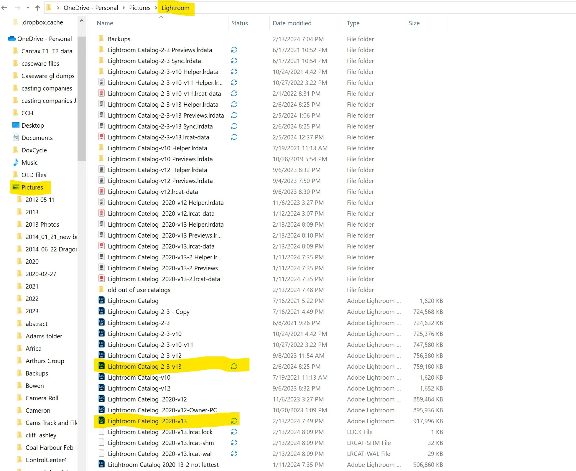Sort files by Size column
The height and width of the screenshot is (471, 576).
[x=414, y=23]
